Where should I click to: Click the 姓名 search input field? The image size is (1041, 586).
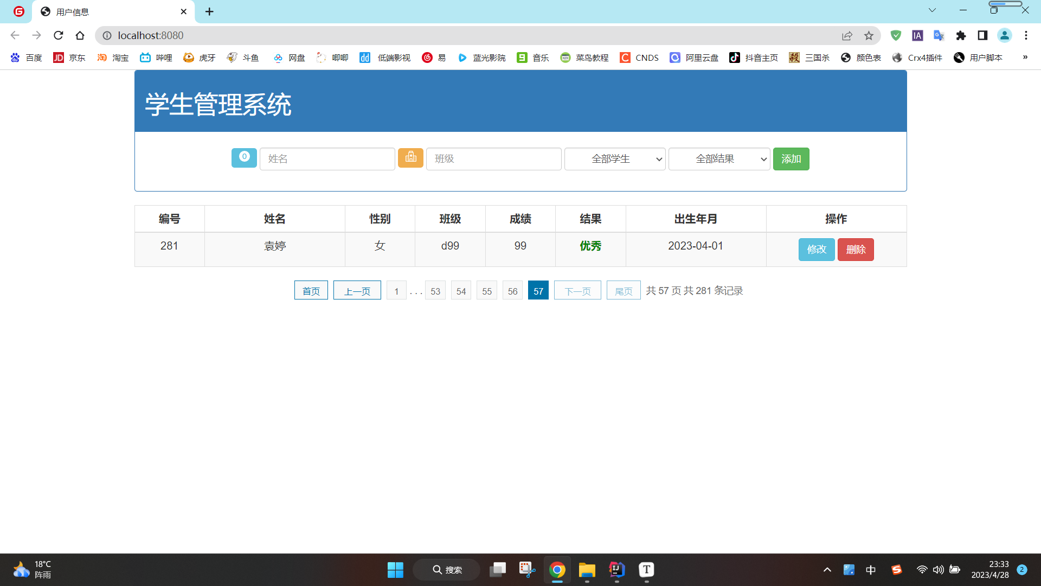point(327,159)
